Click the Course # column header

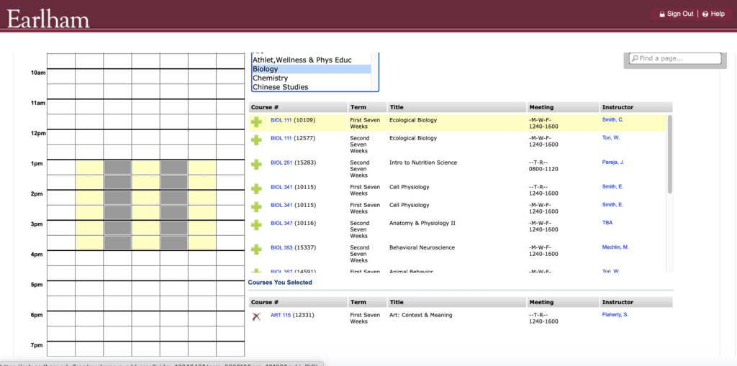tap(264, 107)
